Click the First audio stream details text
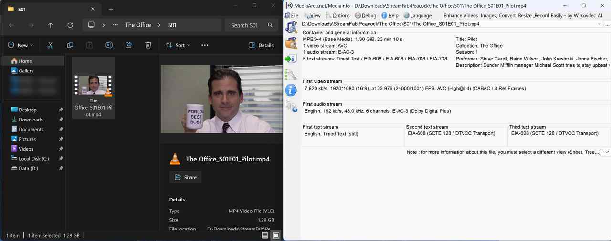This screenshot has width=611, height=241. point(377,111)
